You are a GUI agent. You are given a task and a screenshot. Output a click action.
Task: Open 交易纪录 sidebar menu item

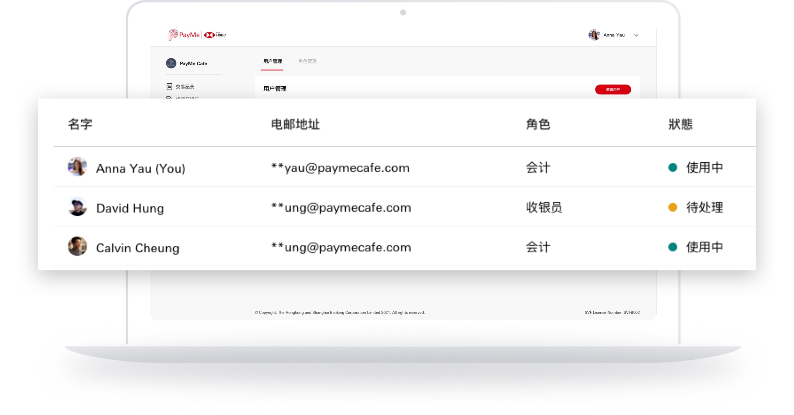click(185, 87)
